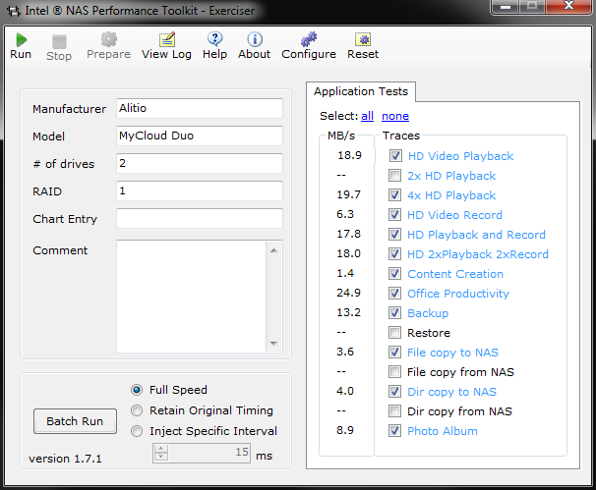Screen dimensions: 596x490
Task: Click the empty Chart Entry field
Action: tap(200, 218)
